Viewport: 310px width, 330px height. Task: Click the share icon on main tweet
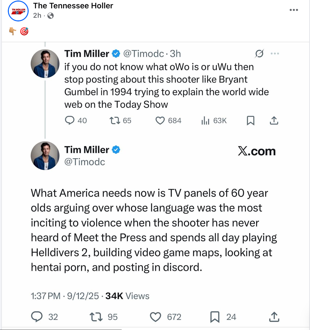[274, 317]
